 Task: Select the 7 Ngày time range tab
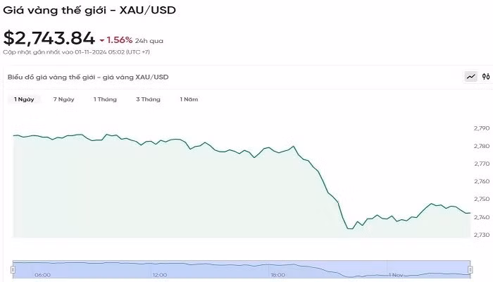tap(63, 99)
